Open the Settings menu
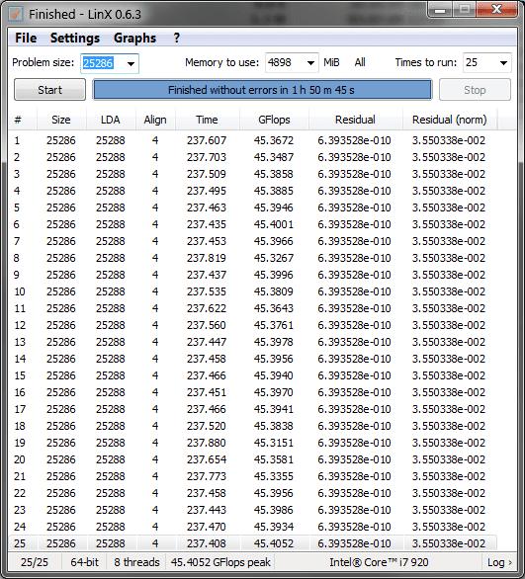 (x=75, y=38)
